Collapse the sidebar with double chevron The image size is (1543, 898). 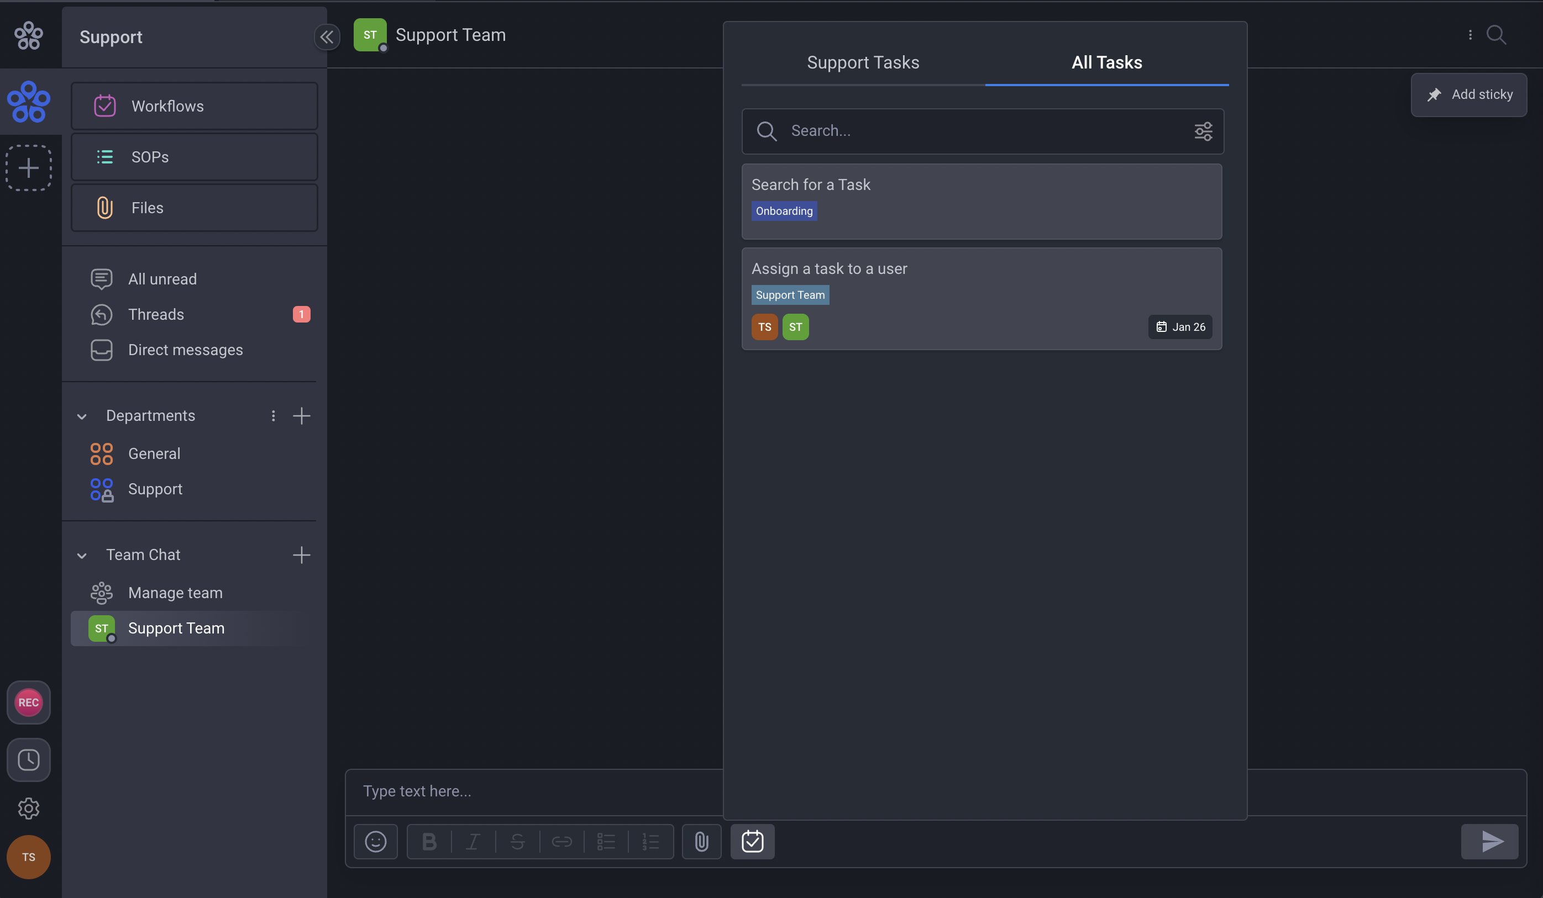click(327, 36)
